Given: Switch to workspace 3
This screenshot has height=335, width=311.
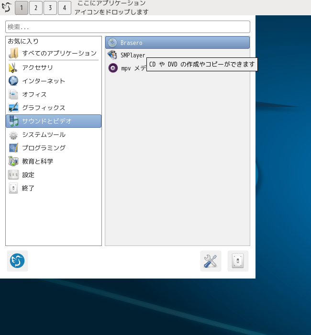Looking at the screenshot, I should (x=50, y=8).
